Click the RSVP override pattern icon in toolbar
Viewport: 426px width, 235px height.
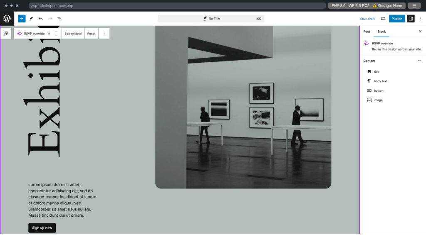(19, 34)
